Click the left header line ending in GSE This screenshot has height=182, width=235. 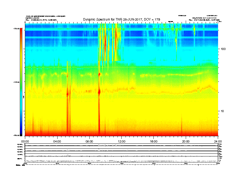click(x=41, y=20)
